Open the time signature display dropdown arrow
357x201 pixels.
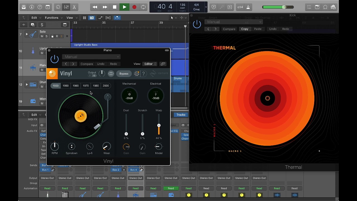pos(206,7)
